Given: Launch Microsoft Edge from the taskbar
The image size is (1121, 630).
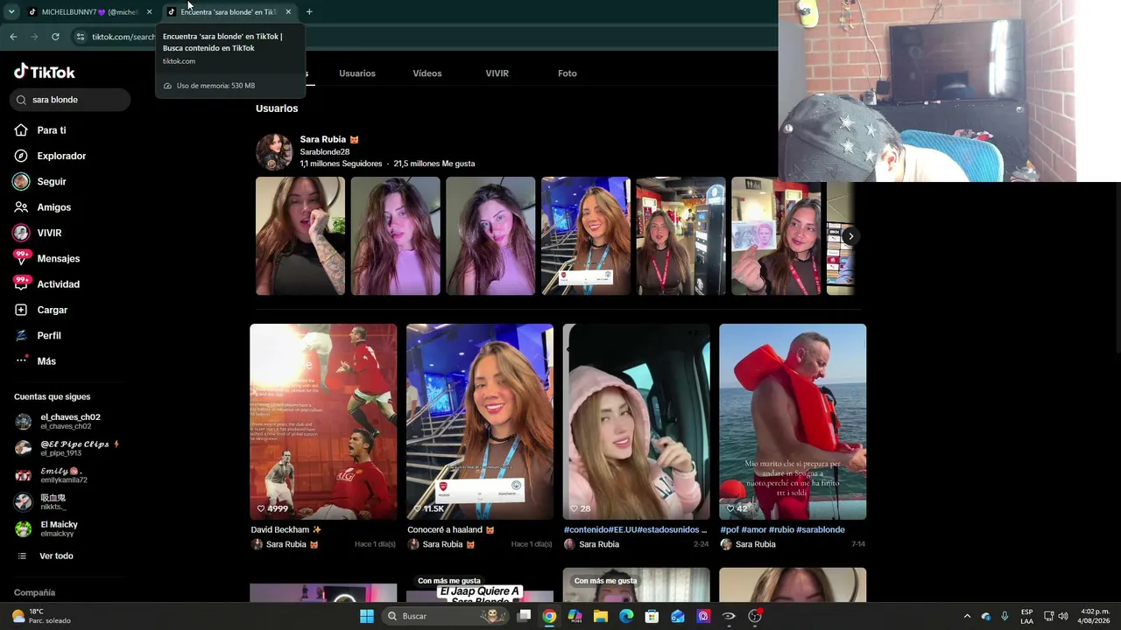Looking at the screenshot, I should point(626,616).
